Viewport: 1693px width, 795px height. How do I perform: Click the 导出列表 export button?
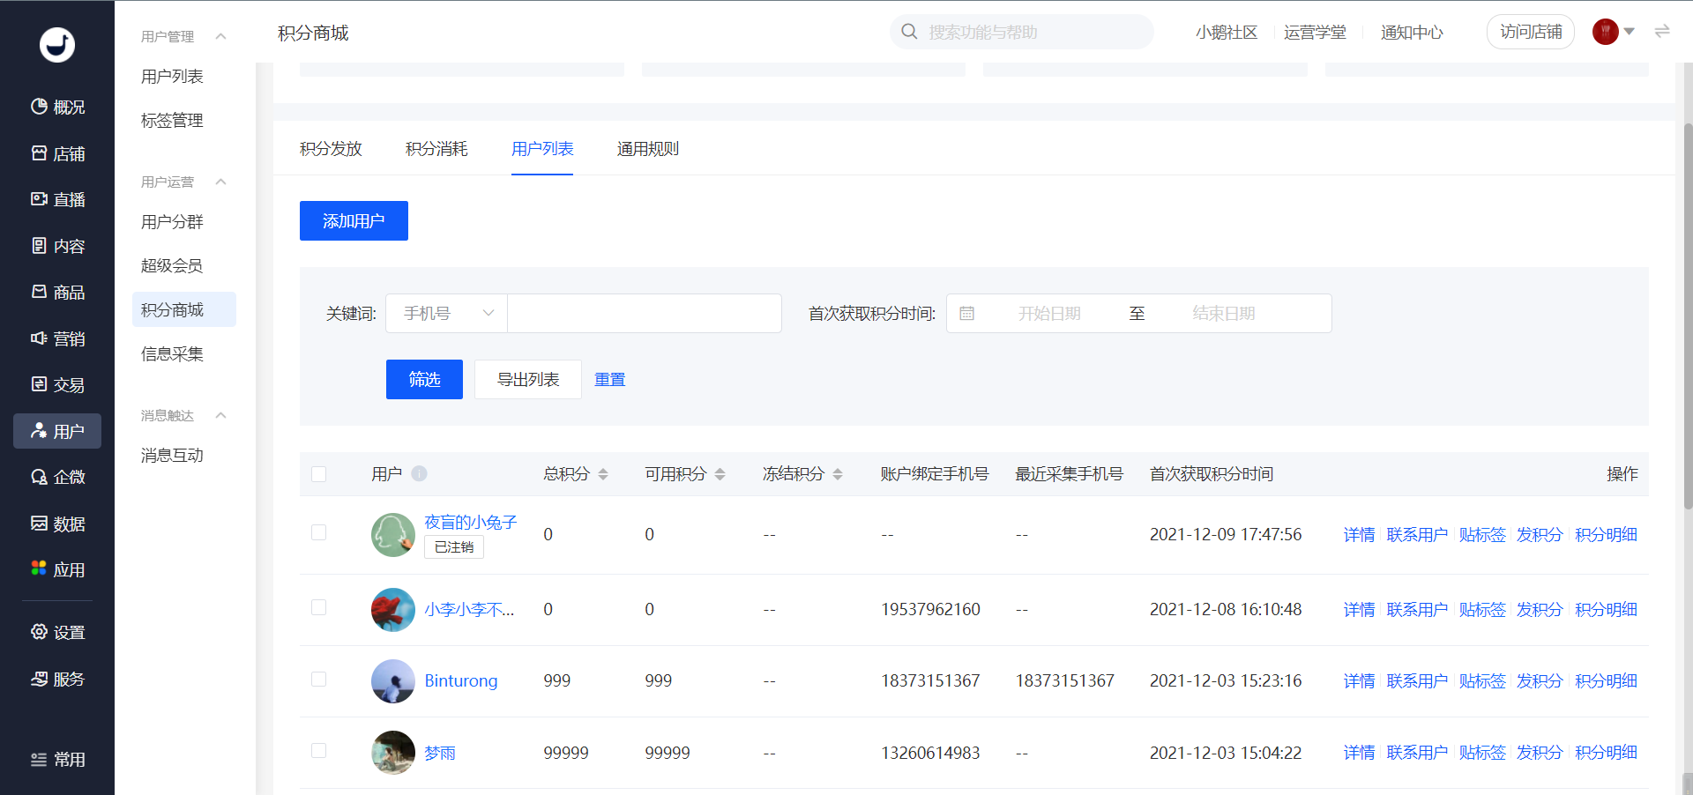point(528,379)
